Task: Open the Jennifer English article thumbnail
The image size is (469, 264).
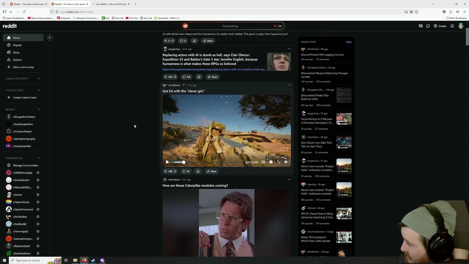Action: click(x=279, y=62)
